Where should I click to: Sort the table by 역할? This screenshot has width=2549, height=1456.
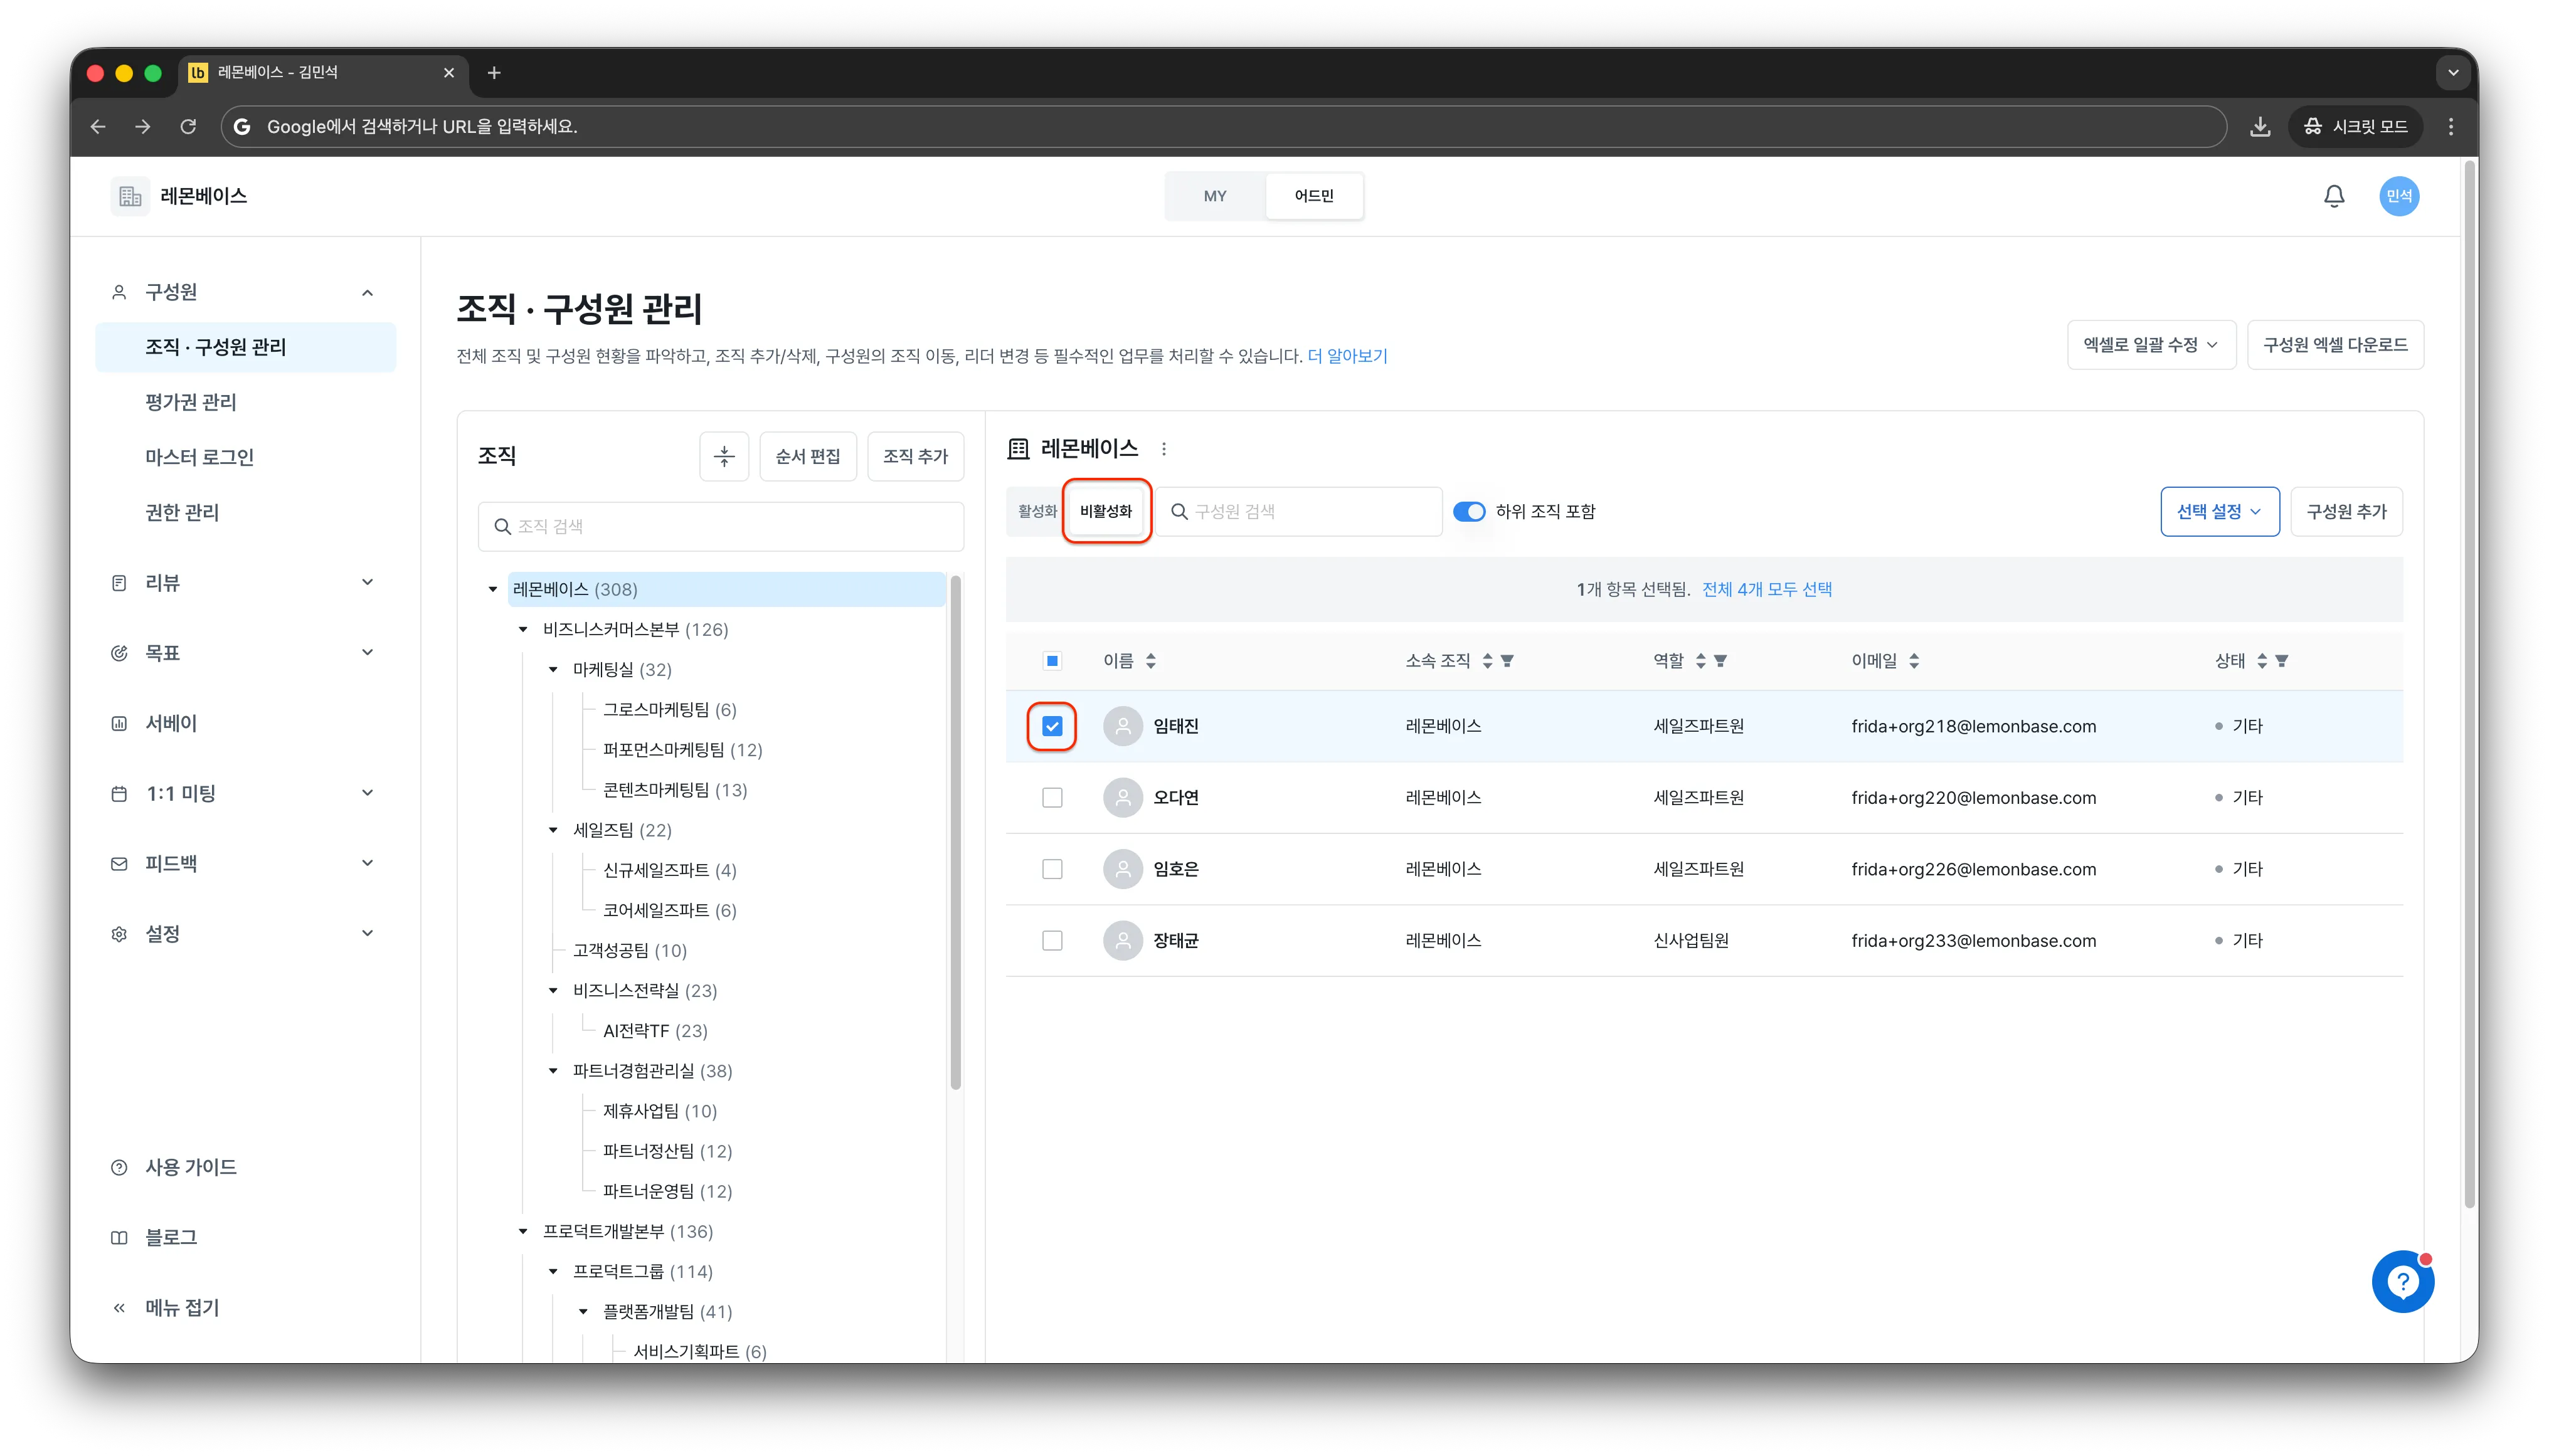tap(1700, 661)
